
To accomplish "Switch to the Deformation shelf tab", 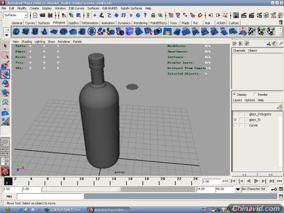I will tap(90, 23).
